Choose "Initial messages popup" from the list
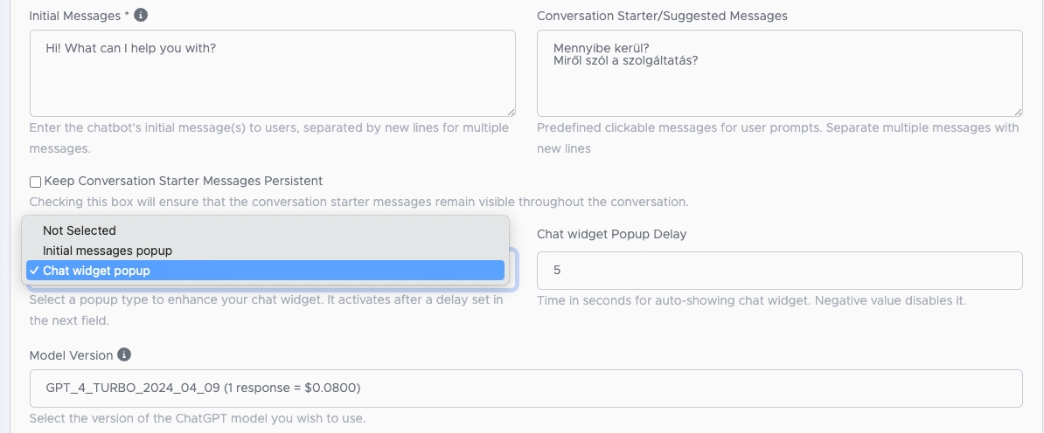Screen dimensions: 1044x433 (x=108, y=251)
